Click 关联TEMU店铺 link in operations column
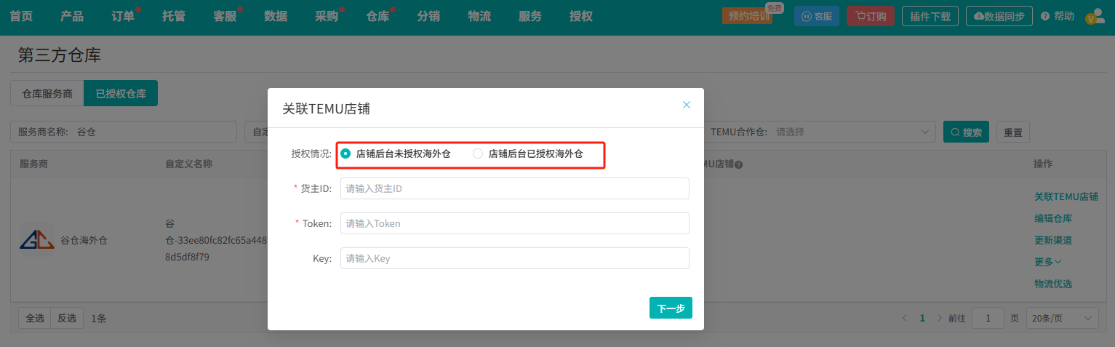The width and height of the screenshot is (1115, 347). (x=1066, y=196)
